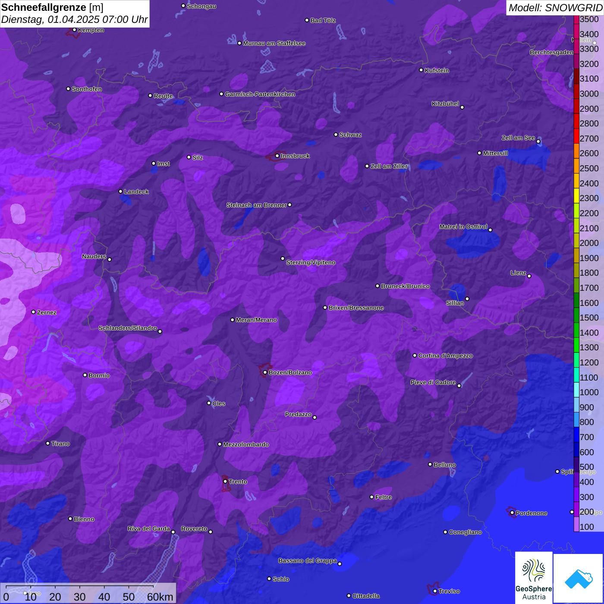Click the 'Schlanders/Silandro' label

click(128, 328)
